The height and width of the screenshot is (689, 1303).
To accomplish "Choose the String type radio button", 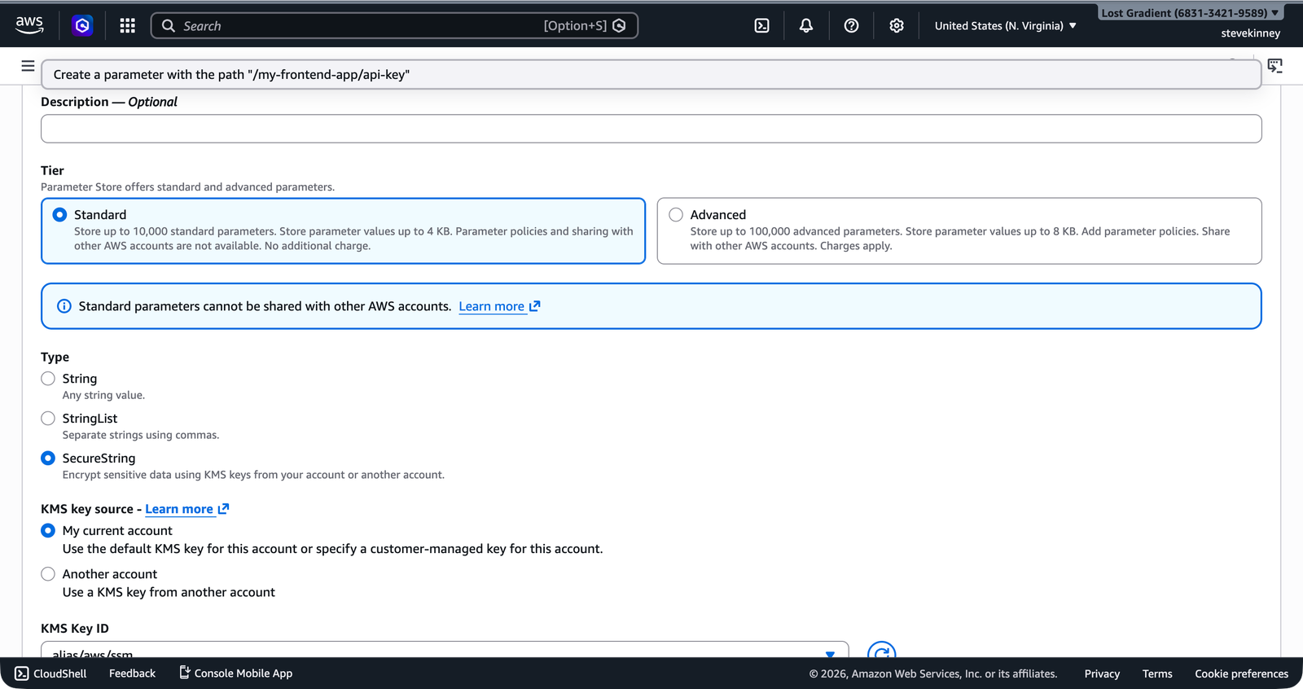I will pyautogui.click(x=48, y=379).
